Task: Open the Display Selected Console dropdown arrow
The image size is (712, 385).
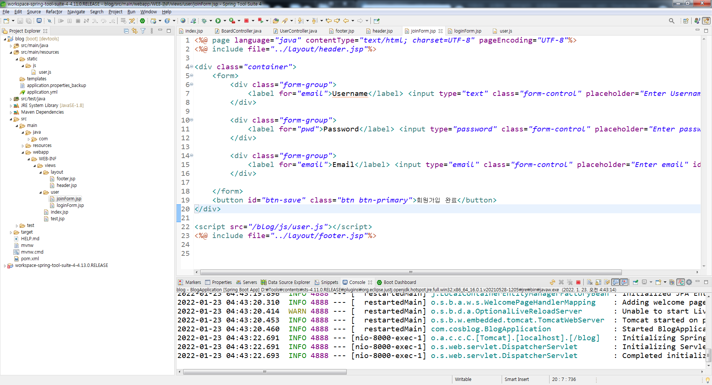Action: [651, 282]
